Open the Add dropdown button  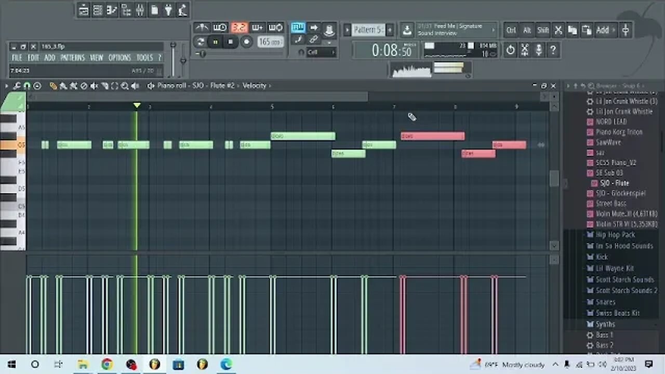(606, 30)
